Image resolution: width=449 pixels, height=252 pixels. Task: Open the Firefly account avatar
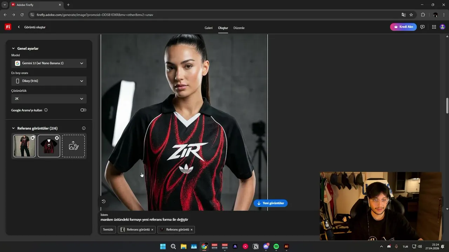442,27
